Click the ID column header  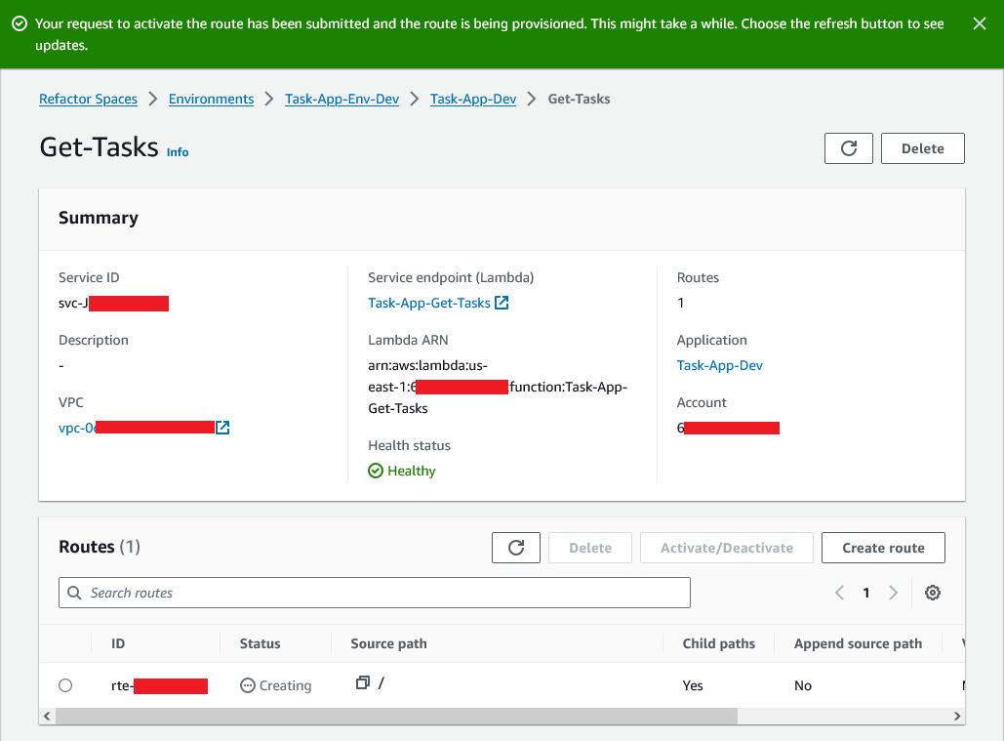[118, 643]
